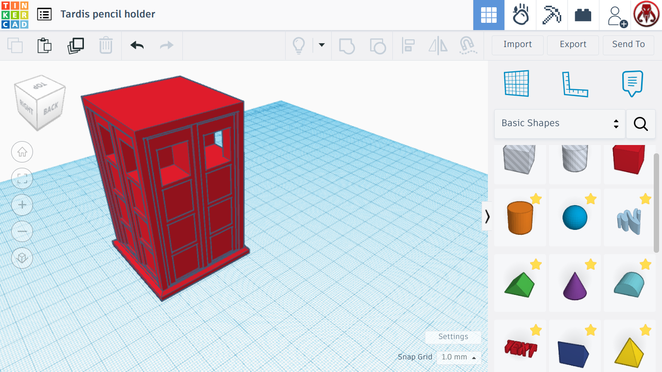Image resolution: width=662 pixels, height=372 pixels.
Task: Click the Group shapes icon
Action: click(347, 46)
